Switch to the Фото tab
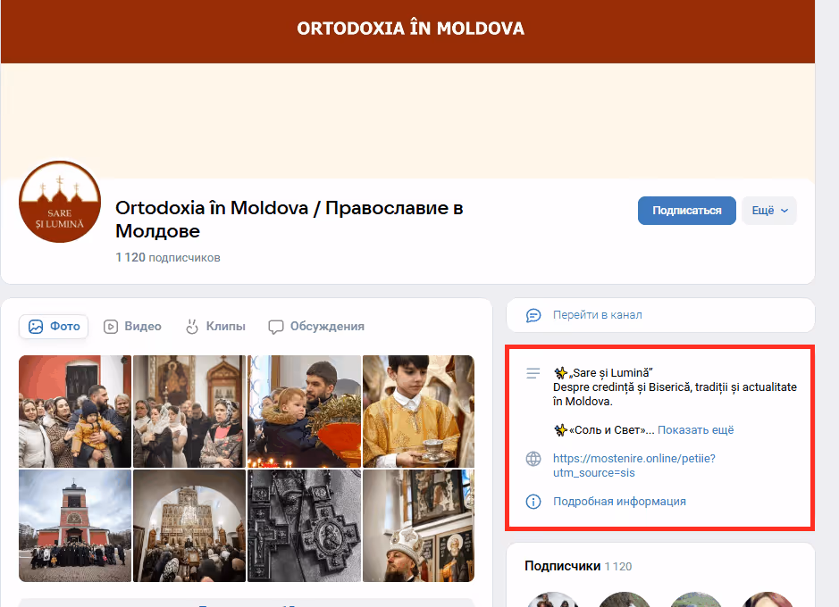This screenshot has width=839, height=607. [54, 327]
